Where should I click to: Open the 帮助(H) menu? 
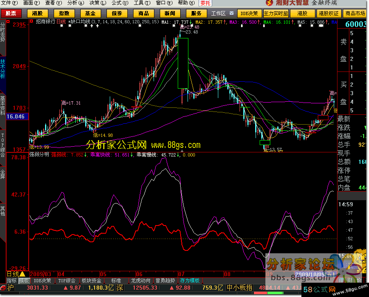tap(186, 3)
